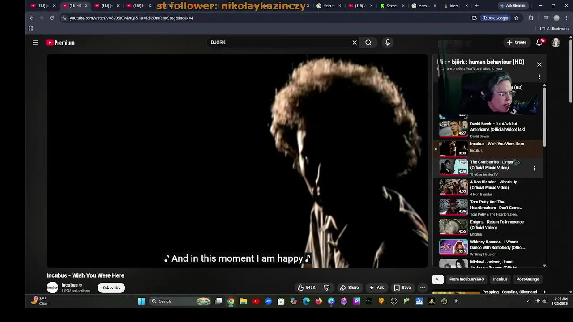Viewport: 573px width, 322px height.
Task: Open Firefox from the taskbar
Action: point(319,301)
